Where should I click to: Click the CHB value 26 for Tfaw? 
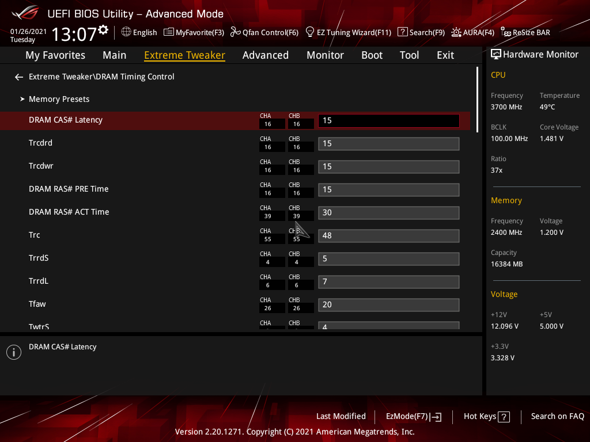301,308
